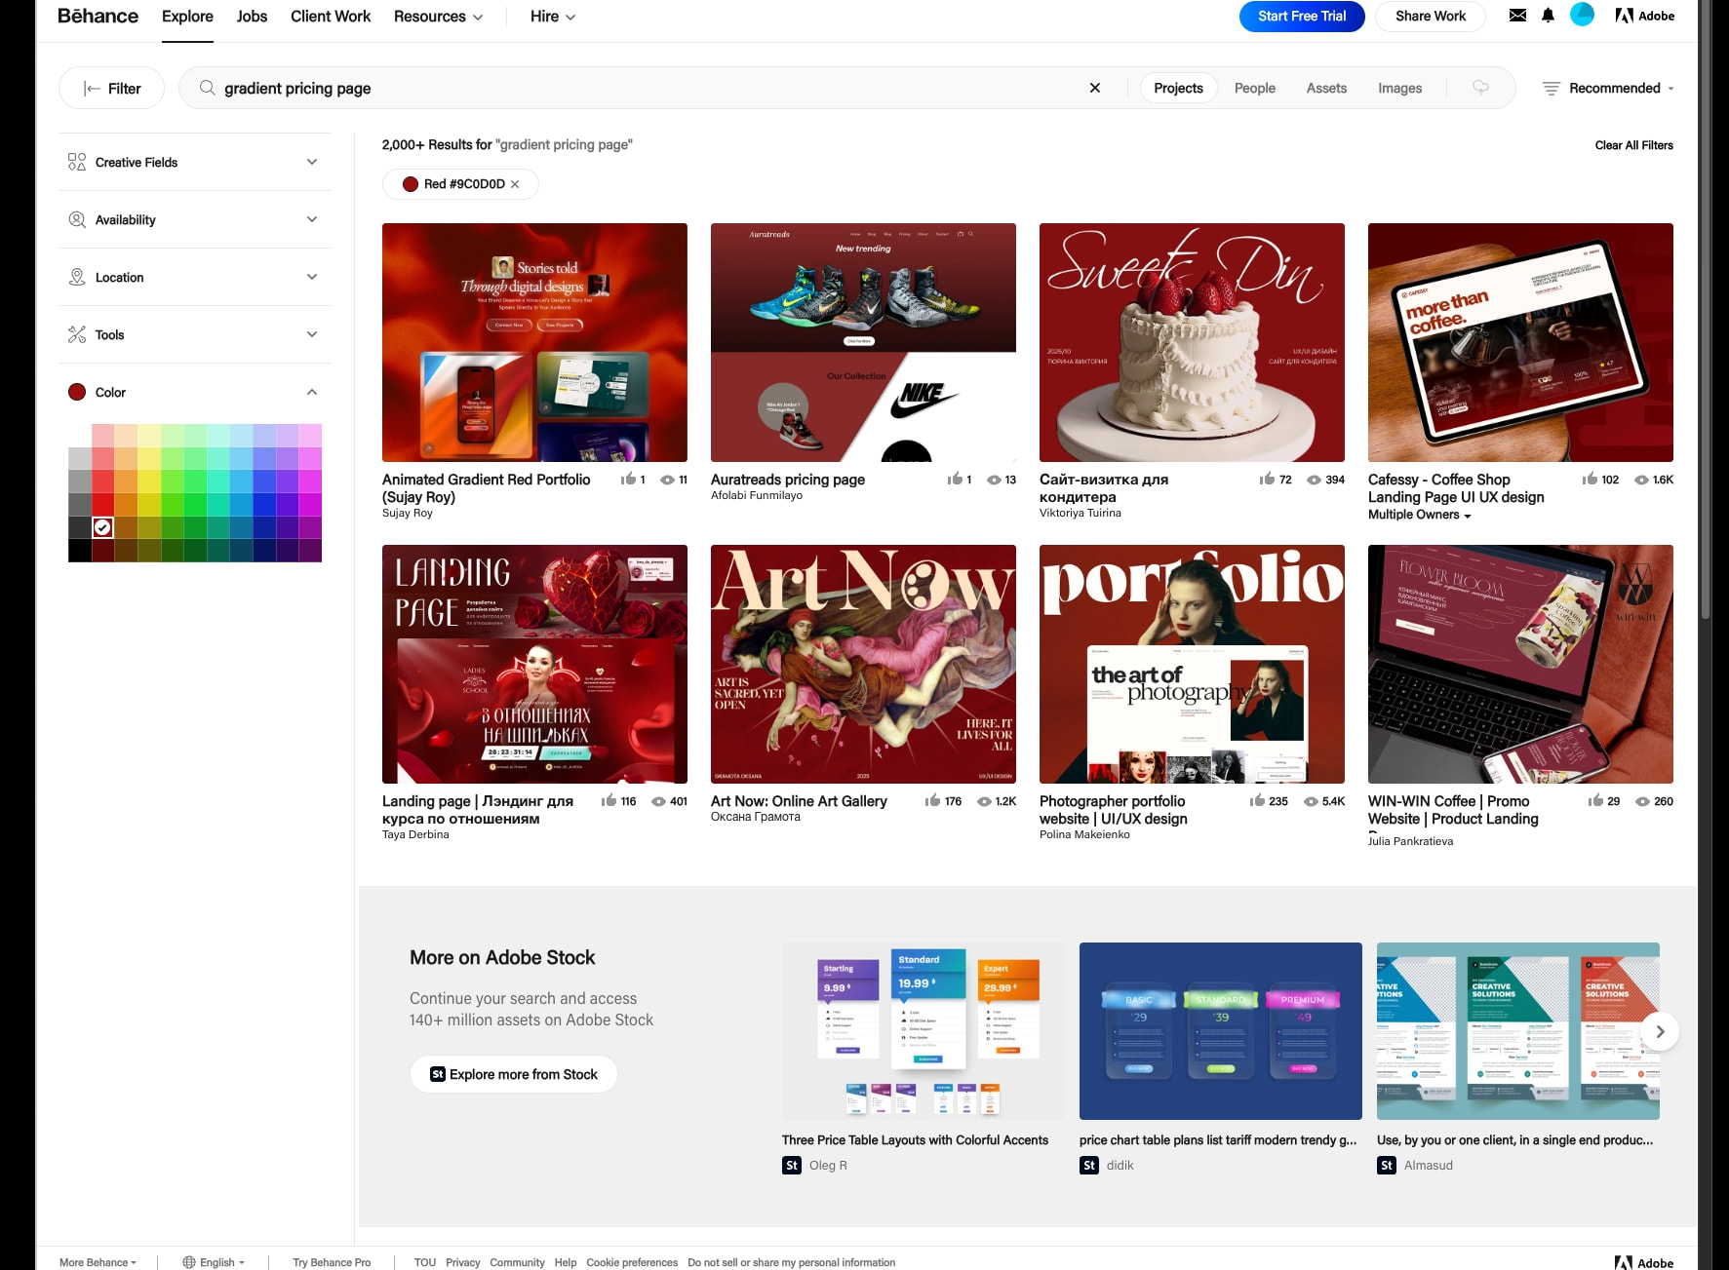Screen dimensions: 1729x1270
Task: Open the Jobs nav item
Action: point(252,17)
